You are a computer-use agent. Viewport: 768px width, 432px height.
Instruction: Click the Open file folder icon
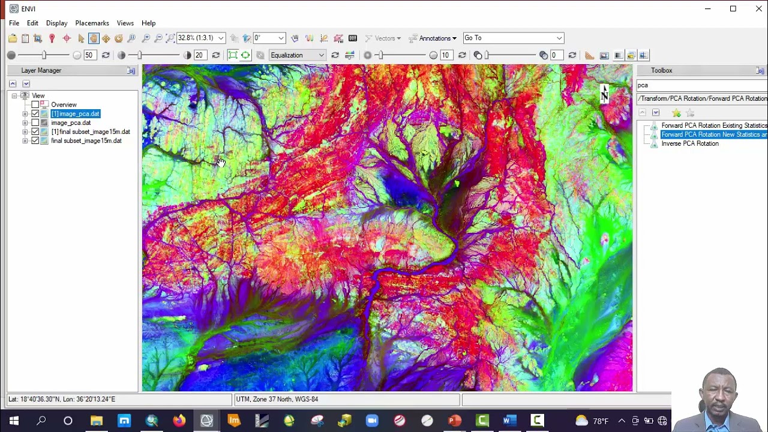pyautogui.click(x=13, y=38)
